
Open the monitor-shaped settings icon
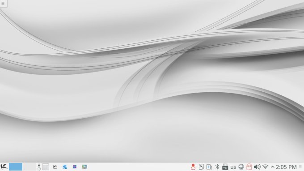pyautogui.click(x=84, y=167)
